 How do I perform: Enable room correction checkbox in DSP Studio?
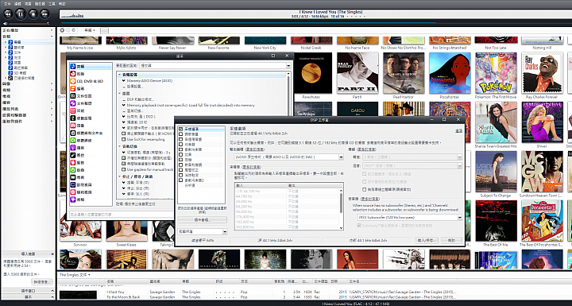point(180,170)
